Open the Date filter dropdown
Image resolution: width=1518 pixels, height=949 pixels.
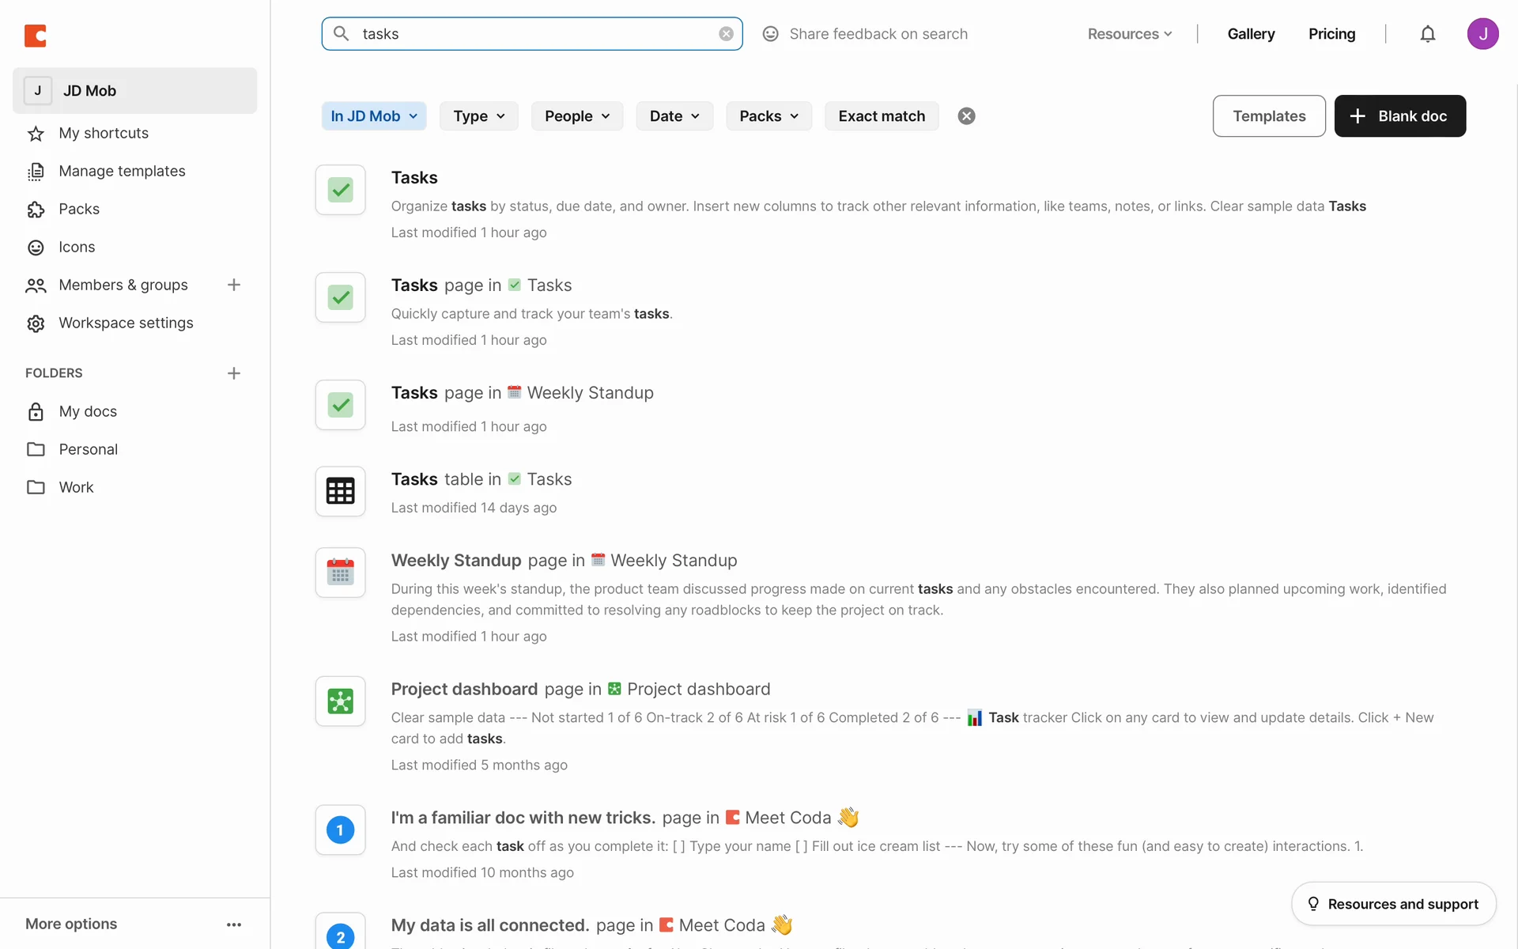pos(674,116)
